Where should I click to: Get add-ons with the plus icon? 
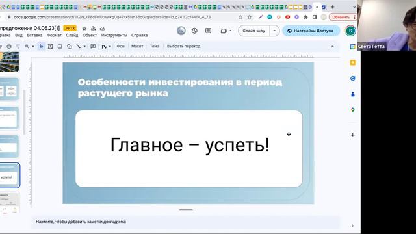pos(352,135)
